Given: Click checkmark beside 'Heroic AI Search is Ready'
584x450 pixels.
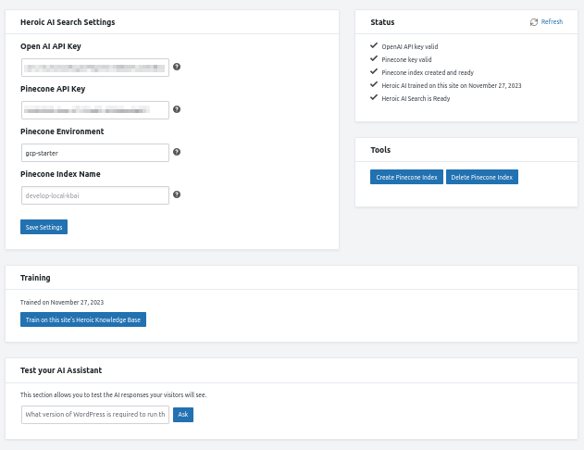Looking at the screenshot, I should (374, 97).
